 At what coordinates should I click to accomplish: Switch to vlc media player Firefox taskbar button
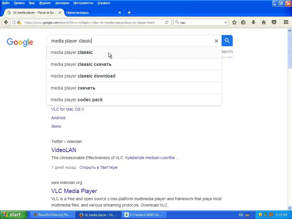click(98, 215)
